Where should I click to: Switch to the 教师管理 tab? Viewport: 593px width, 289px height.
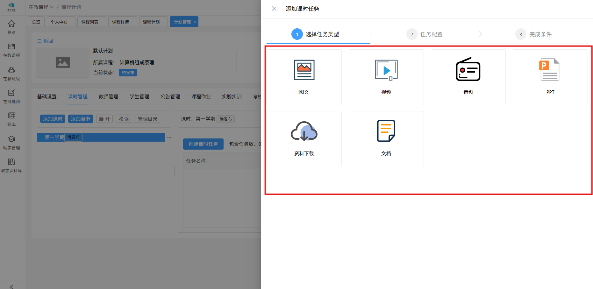tap(108, 96)
